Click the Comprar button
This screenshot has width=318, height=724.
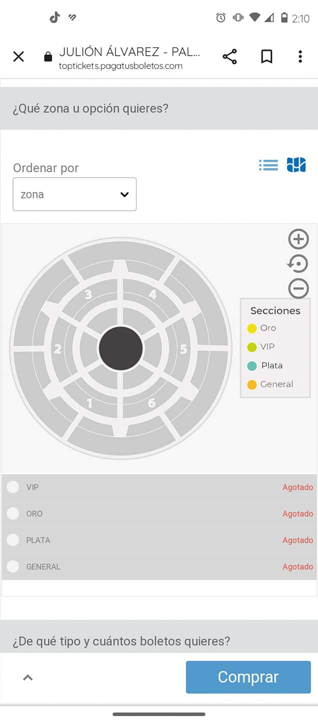coord(248,677)
